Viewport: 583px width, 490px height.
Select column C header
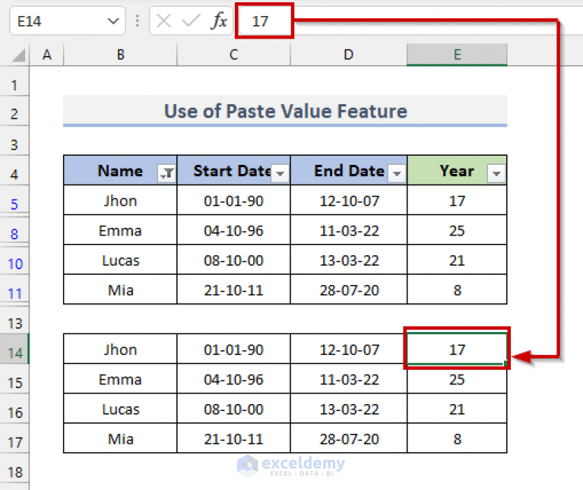tap(233, 55)
